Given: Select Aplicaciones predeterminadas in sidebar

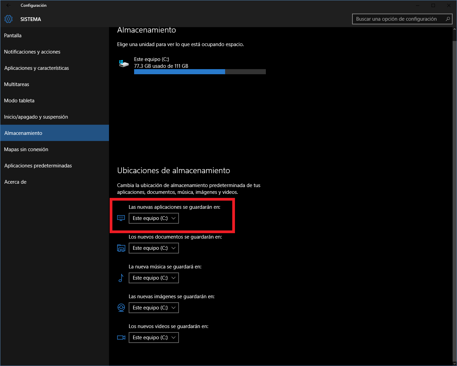Looking at the screenshot, I should (38, 166).
